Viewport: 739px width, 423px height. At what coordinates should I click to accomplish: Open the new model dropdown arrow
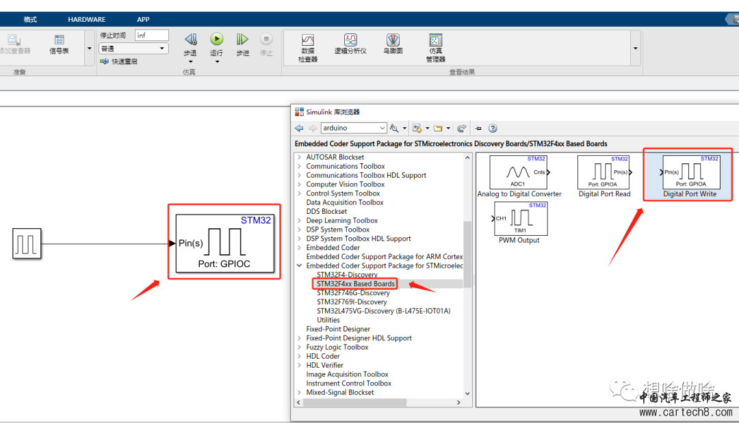(428, 128)
